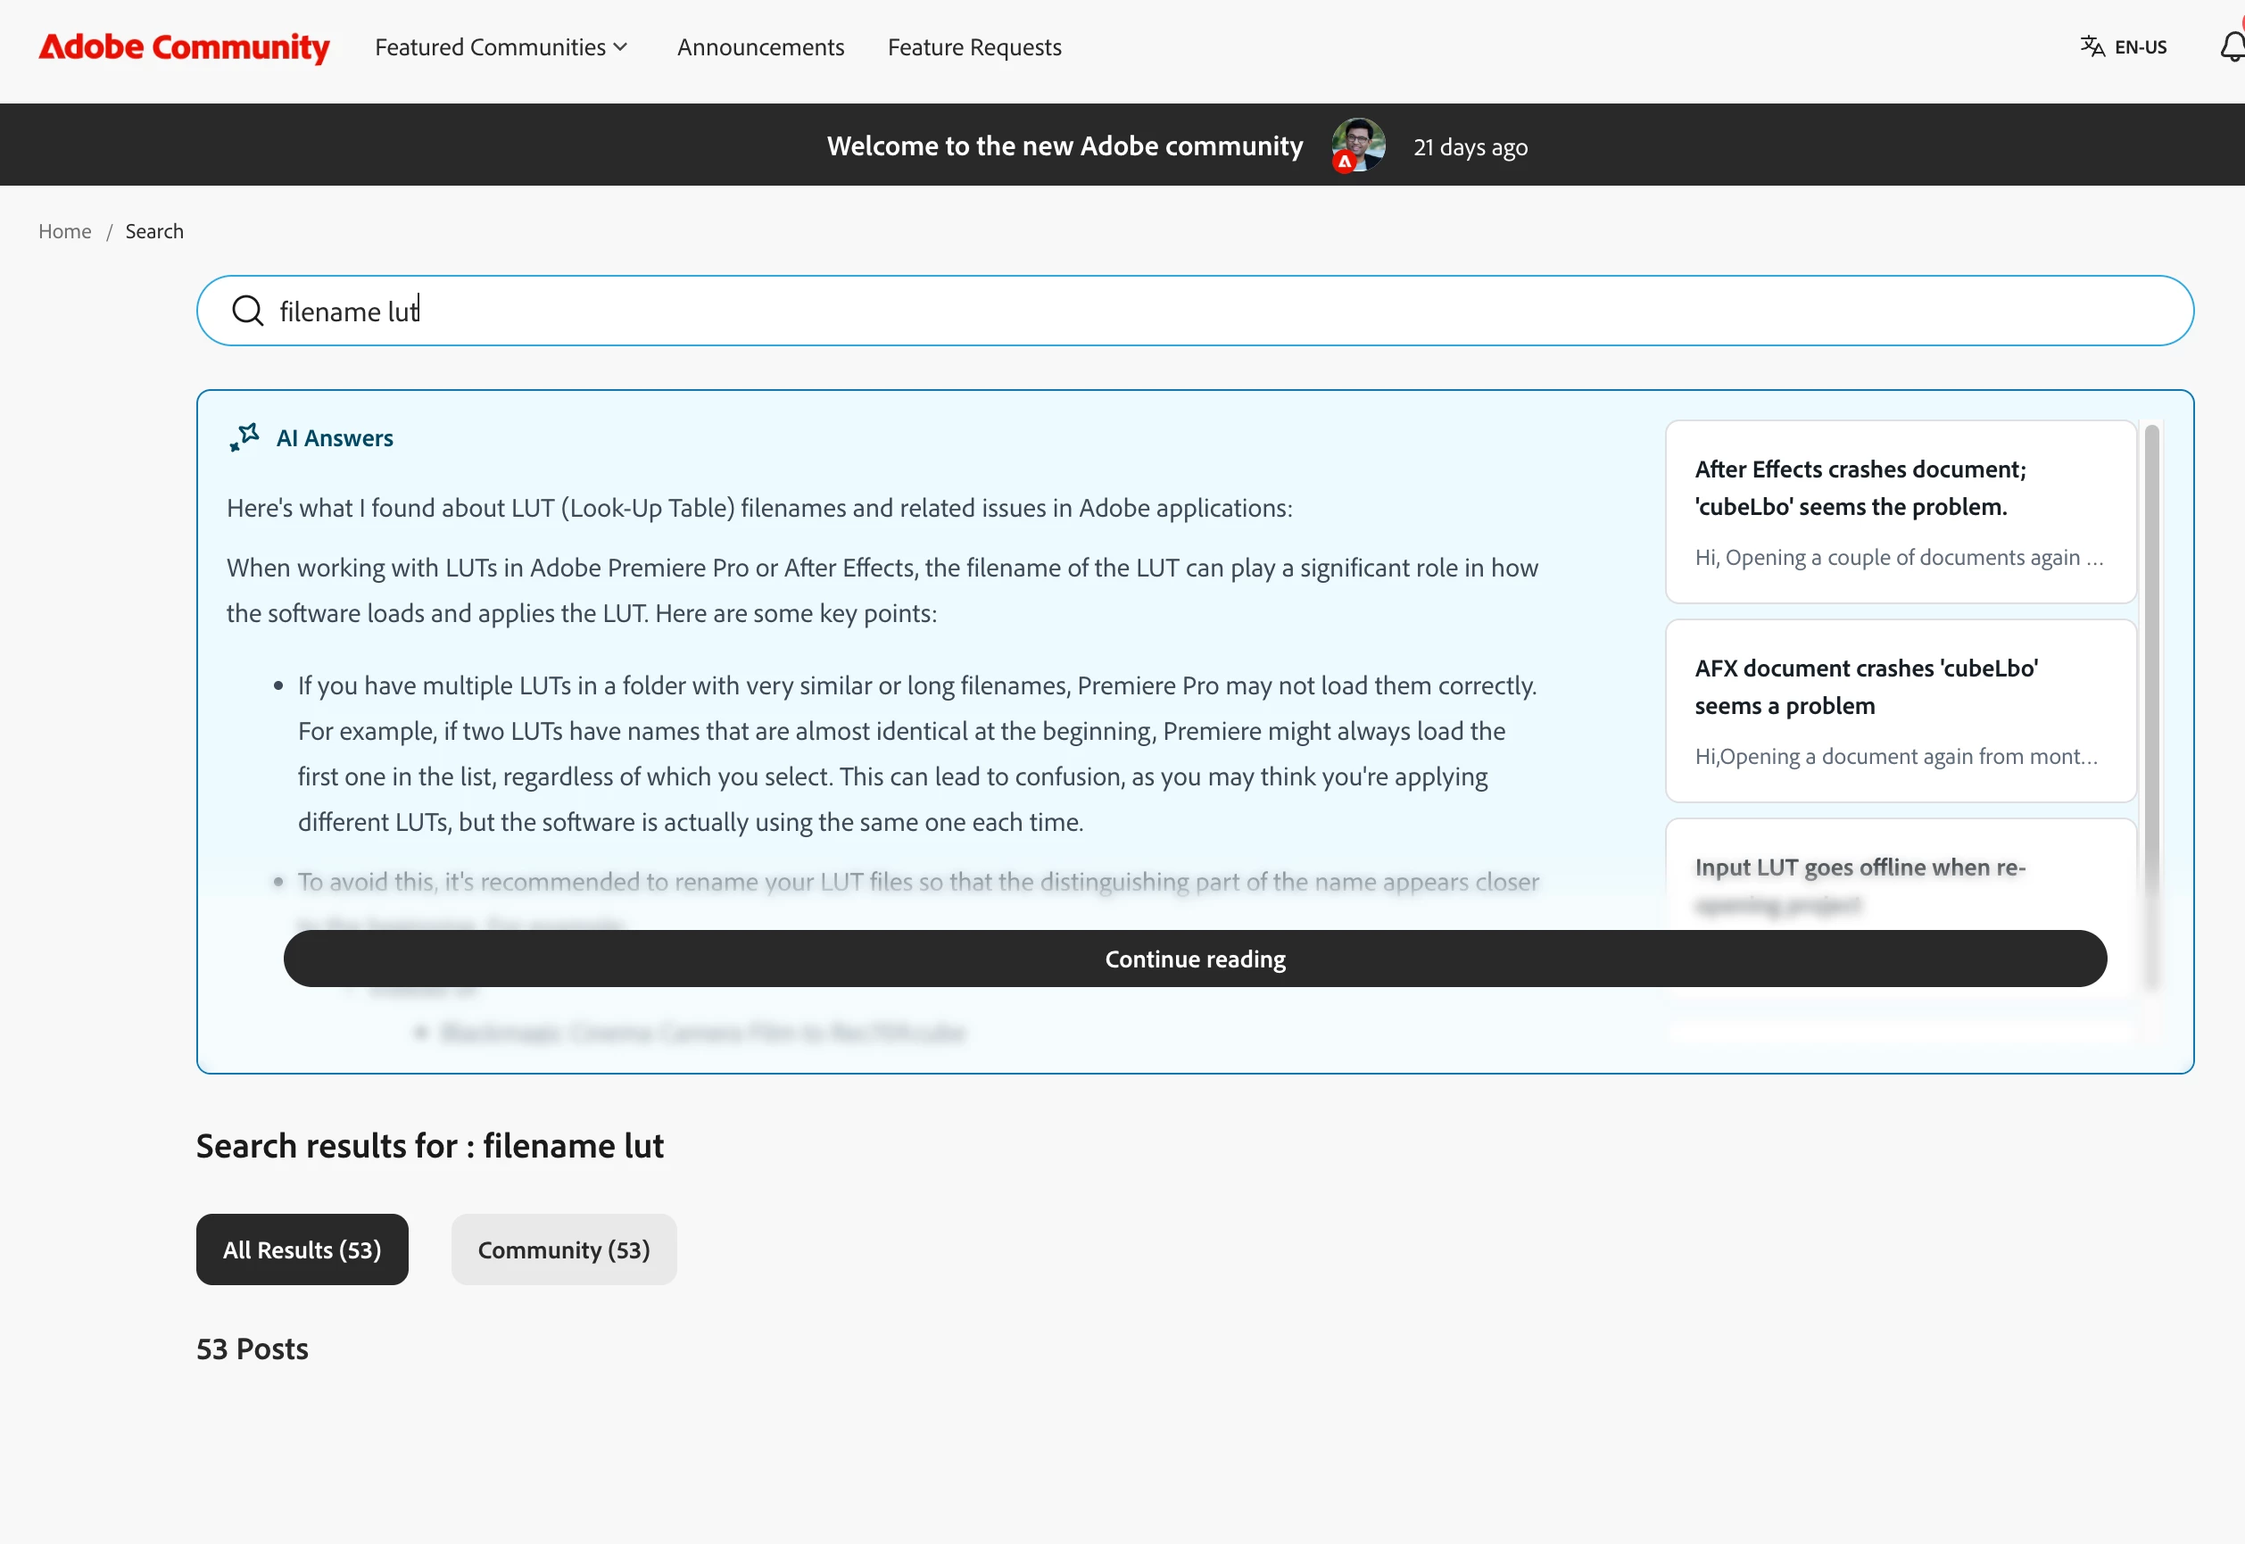Open Welcome to the new Adobe community link
Image resolution: width=2245 pixels, height=1544 pixels.
pyautogui.click(x=1064, y=146)
